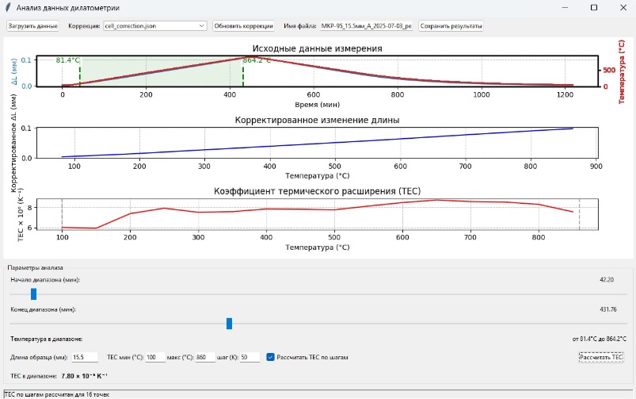Image resolution: width=636 pixels, height=399 pixels.
Task: Click the feather app icon in title bar
Action: (8, 7)
